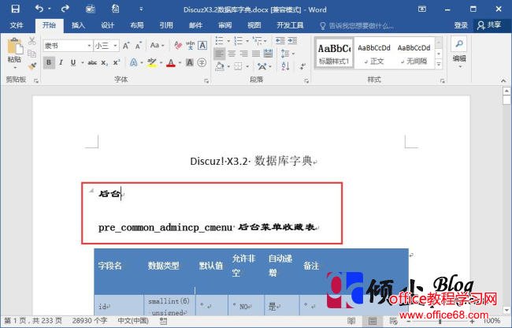This screenshot has height=328, width=512.
Task: Open the 编辑 (Editing) search button
Action: (x=459, y=51)
